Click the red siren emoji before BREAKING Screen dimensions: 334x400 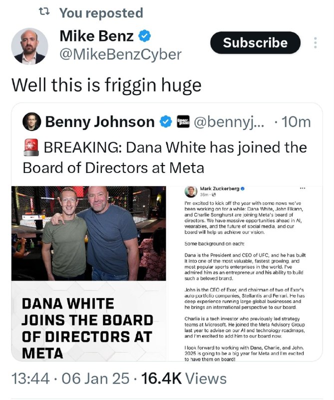(31, 147)
